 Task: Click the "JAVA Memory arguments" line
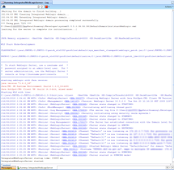pos(70,38)
